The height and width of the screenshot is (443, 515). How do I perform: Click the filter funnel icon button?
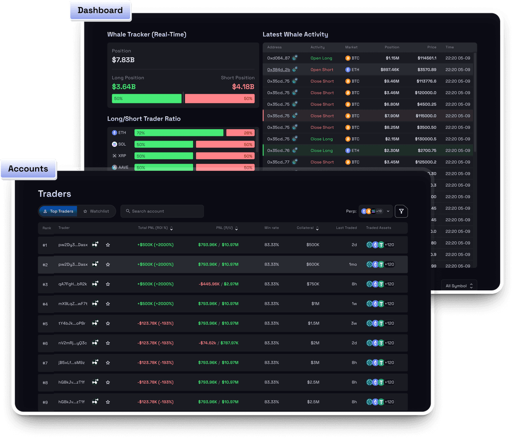(401, 211)
